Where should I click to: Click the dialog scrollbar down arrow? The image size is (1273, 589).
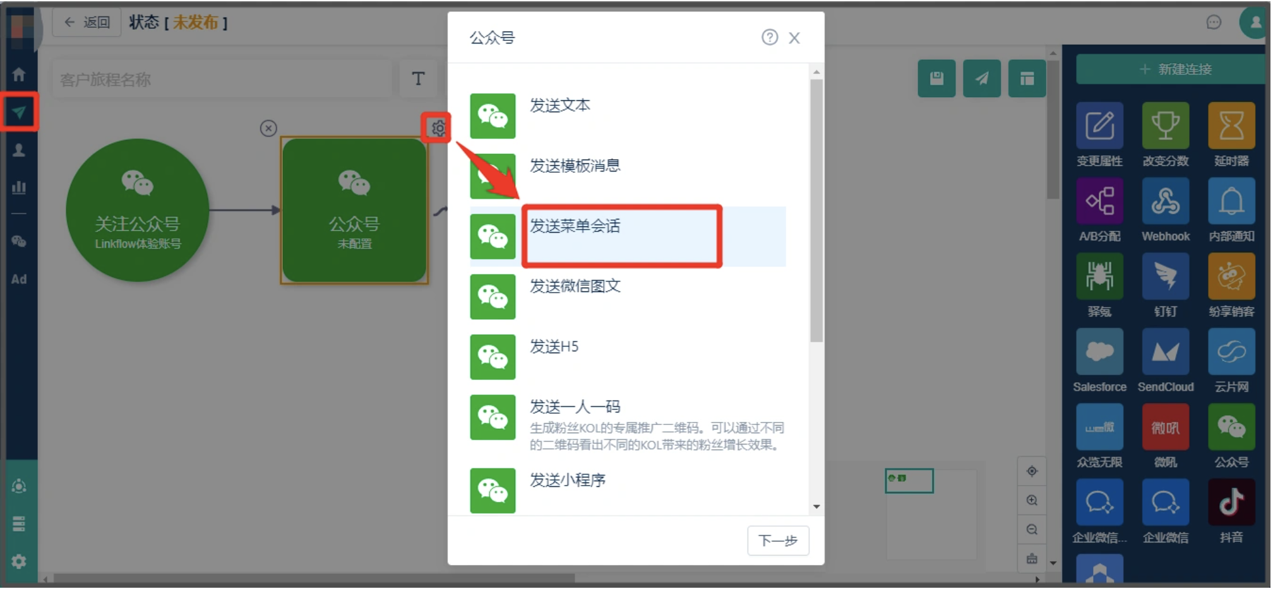click(816, 506)
